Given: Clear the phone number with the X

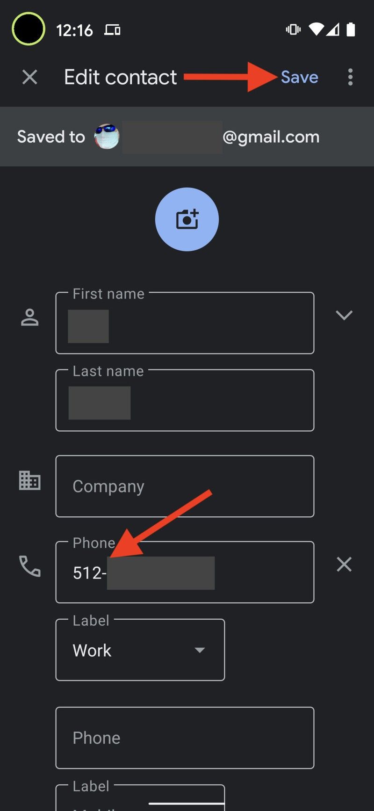Looking at the screenshot, I should tap(344, 565).
